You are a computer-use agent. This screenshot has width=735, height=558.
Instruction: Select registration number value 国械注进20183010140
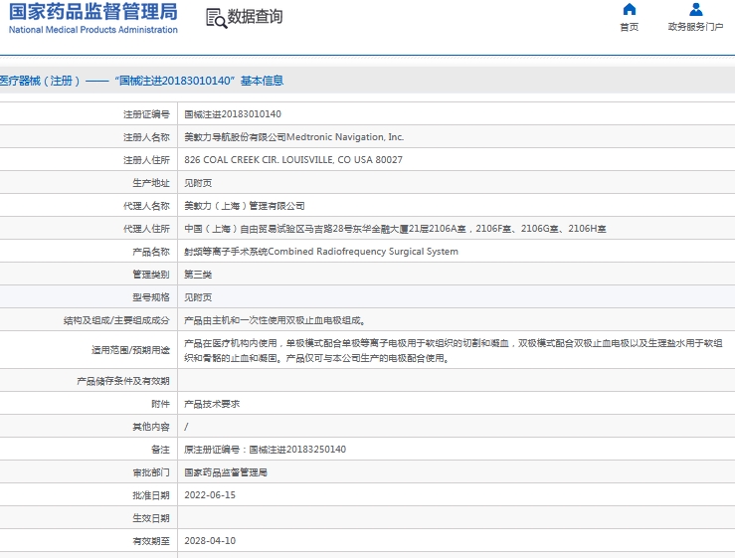pos(233,114)
